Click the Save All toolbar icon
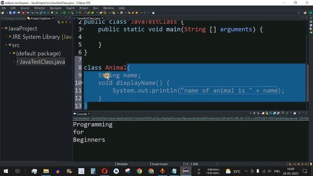 [x=14, y=13]
